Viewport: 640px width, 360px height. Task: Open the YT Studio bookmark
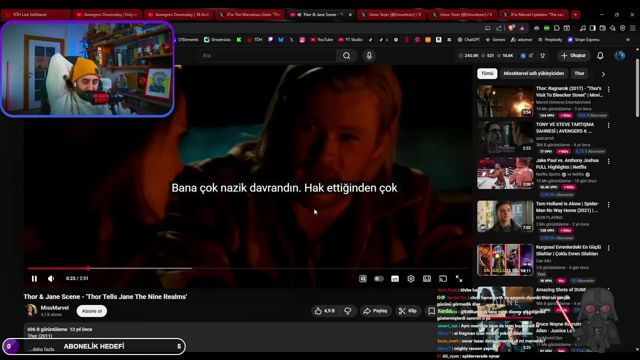tap(350, 39)
